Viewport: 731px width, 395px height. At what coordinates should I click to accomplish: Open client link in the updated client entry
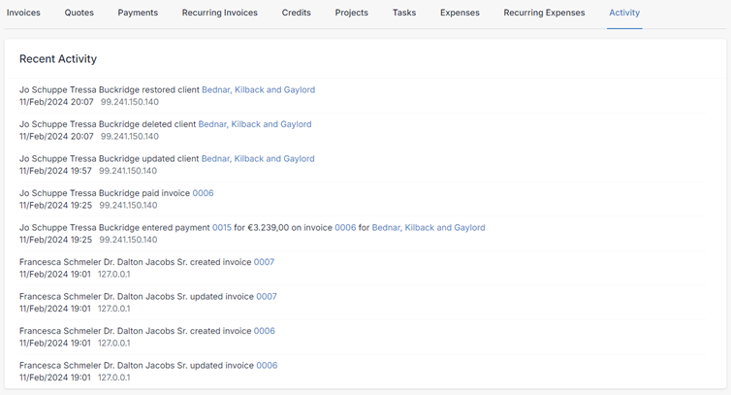pyautogui.click(x=258, y=159)
